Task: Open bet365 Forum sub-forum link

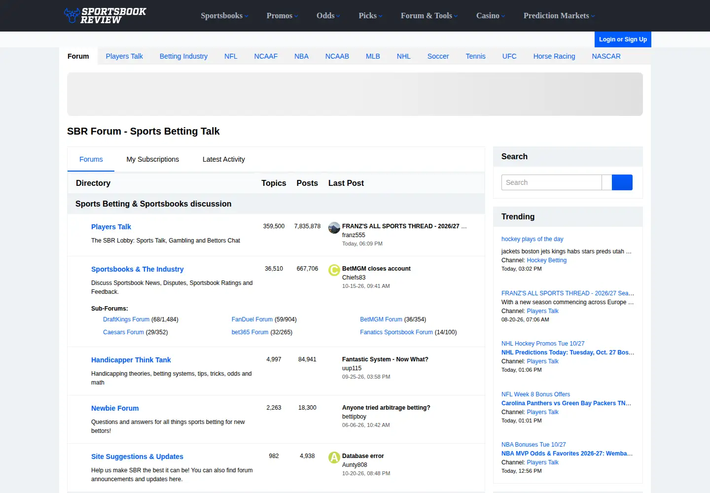Action: click(250, 332)
